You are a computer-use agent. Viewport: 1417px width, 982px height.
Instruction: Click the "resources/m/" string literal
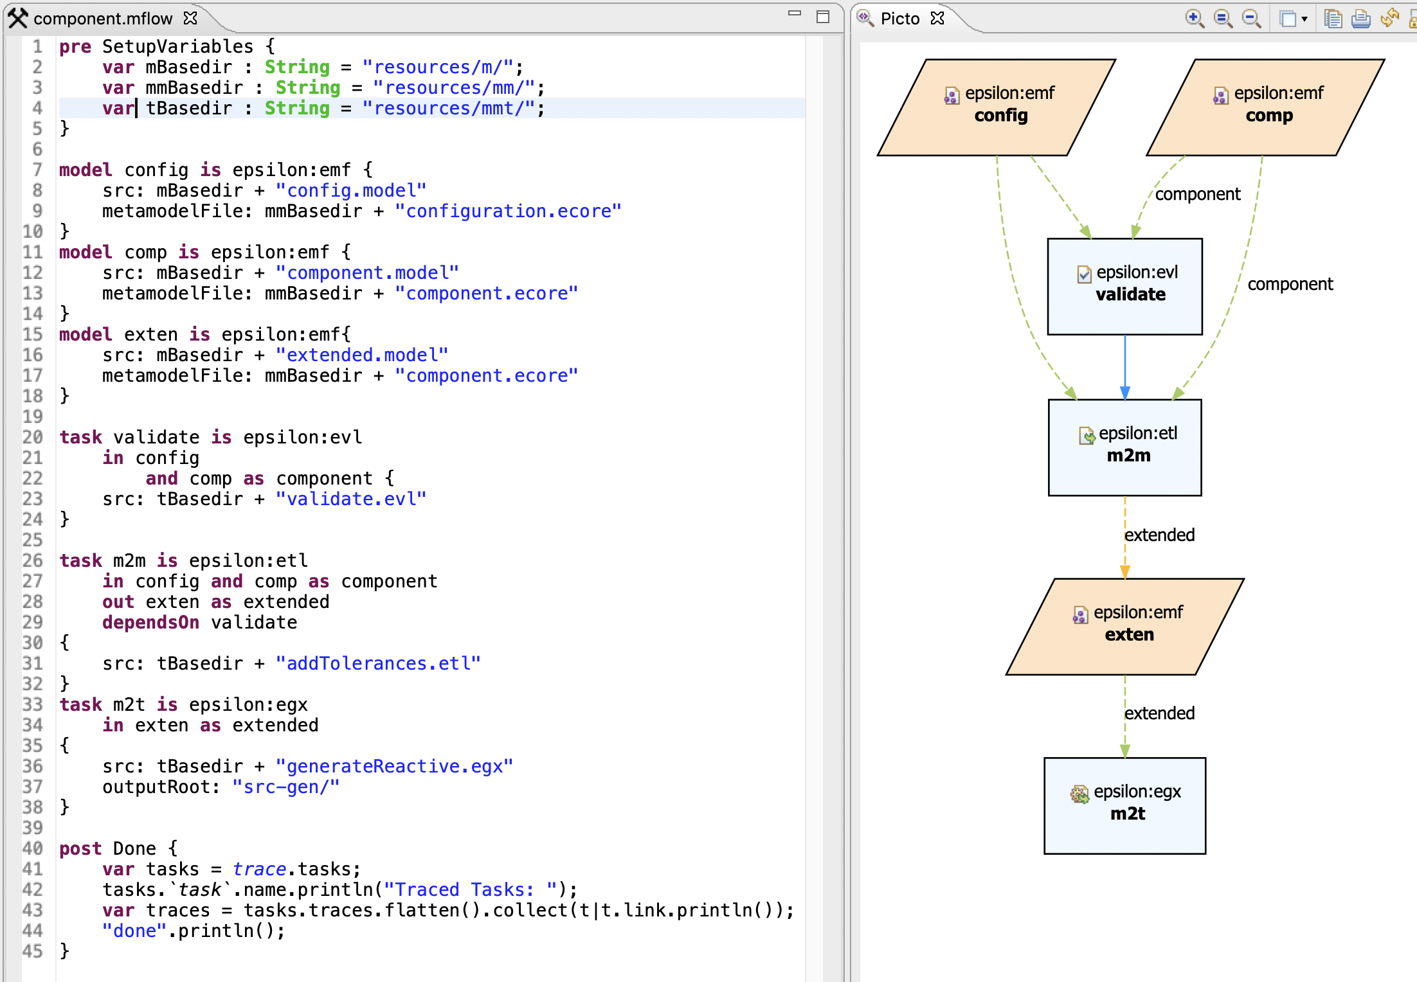click(x=437, y=67)
